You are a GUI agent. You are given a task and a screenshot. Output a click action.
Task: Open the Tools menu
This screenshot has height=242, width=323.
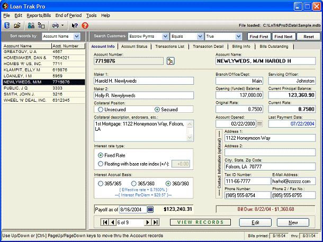(x=91, y=15)
